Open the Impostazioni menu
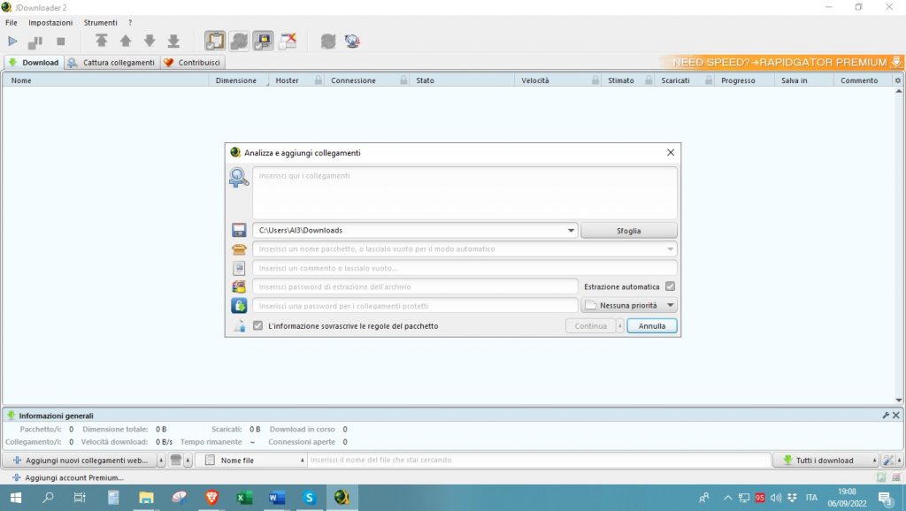906x511 pixels. (50, 22)
